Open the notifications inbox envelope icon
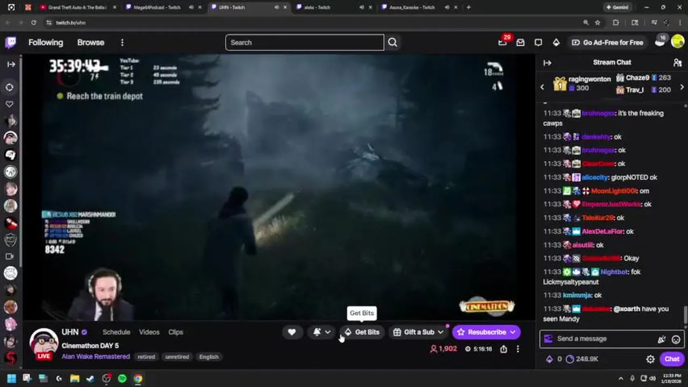The image size is (688, 387). pyautogui.click(x=521, y=42)
